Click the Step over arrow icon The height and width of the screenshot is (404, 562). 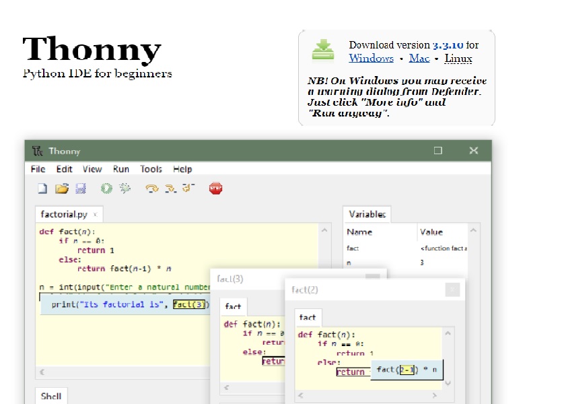(x=152, y=189)
